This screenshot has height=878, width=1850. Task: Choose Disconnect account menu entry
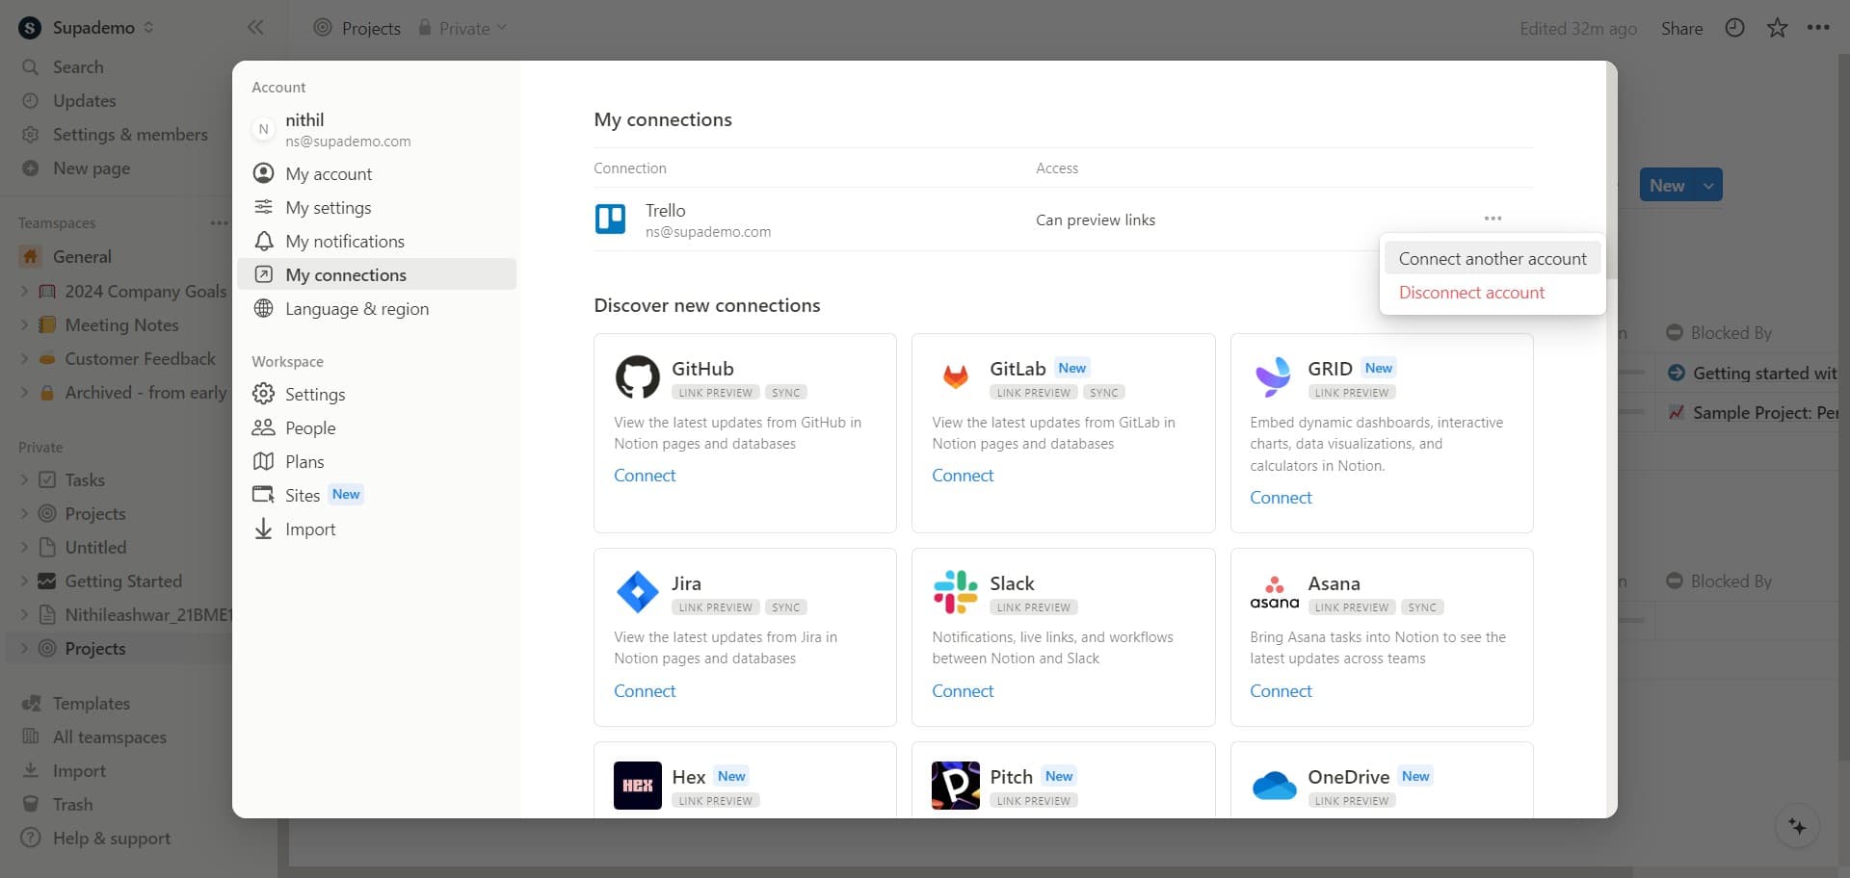point(1471,293)
